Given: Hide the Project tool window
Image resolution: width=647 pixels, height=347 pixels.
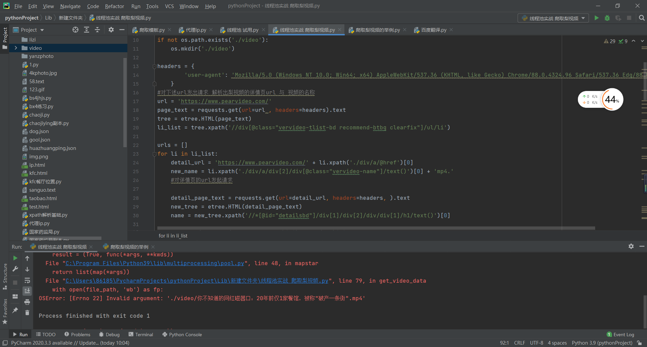Looking at the screenshot, I should 122,30.
